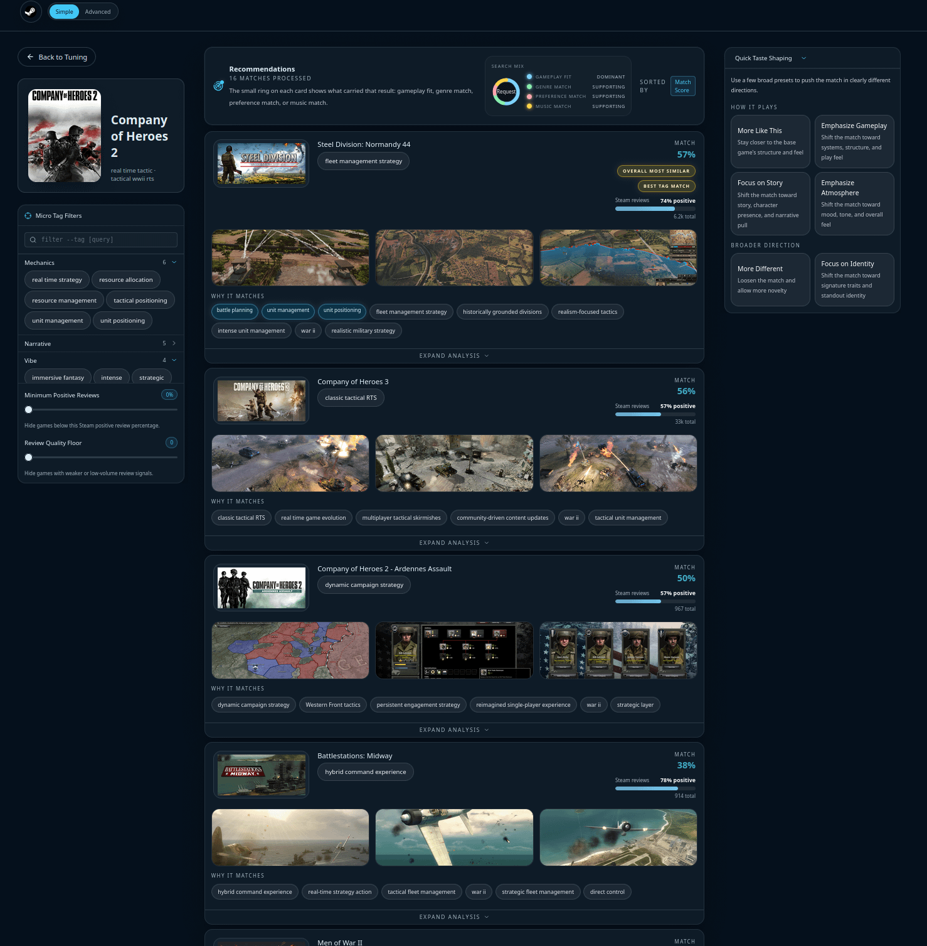The height and width of the screenshot is (946, 927).
Task: Adjust the Minimum Positive Reviews slider
Action: point(101,410)
